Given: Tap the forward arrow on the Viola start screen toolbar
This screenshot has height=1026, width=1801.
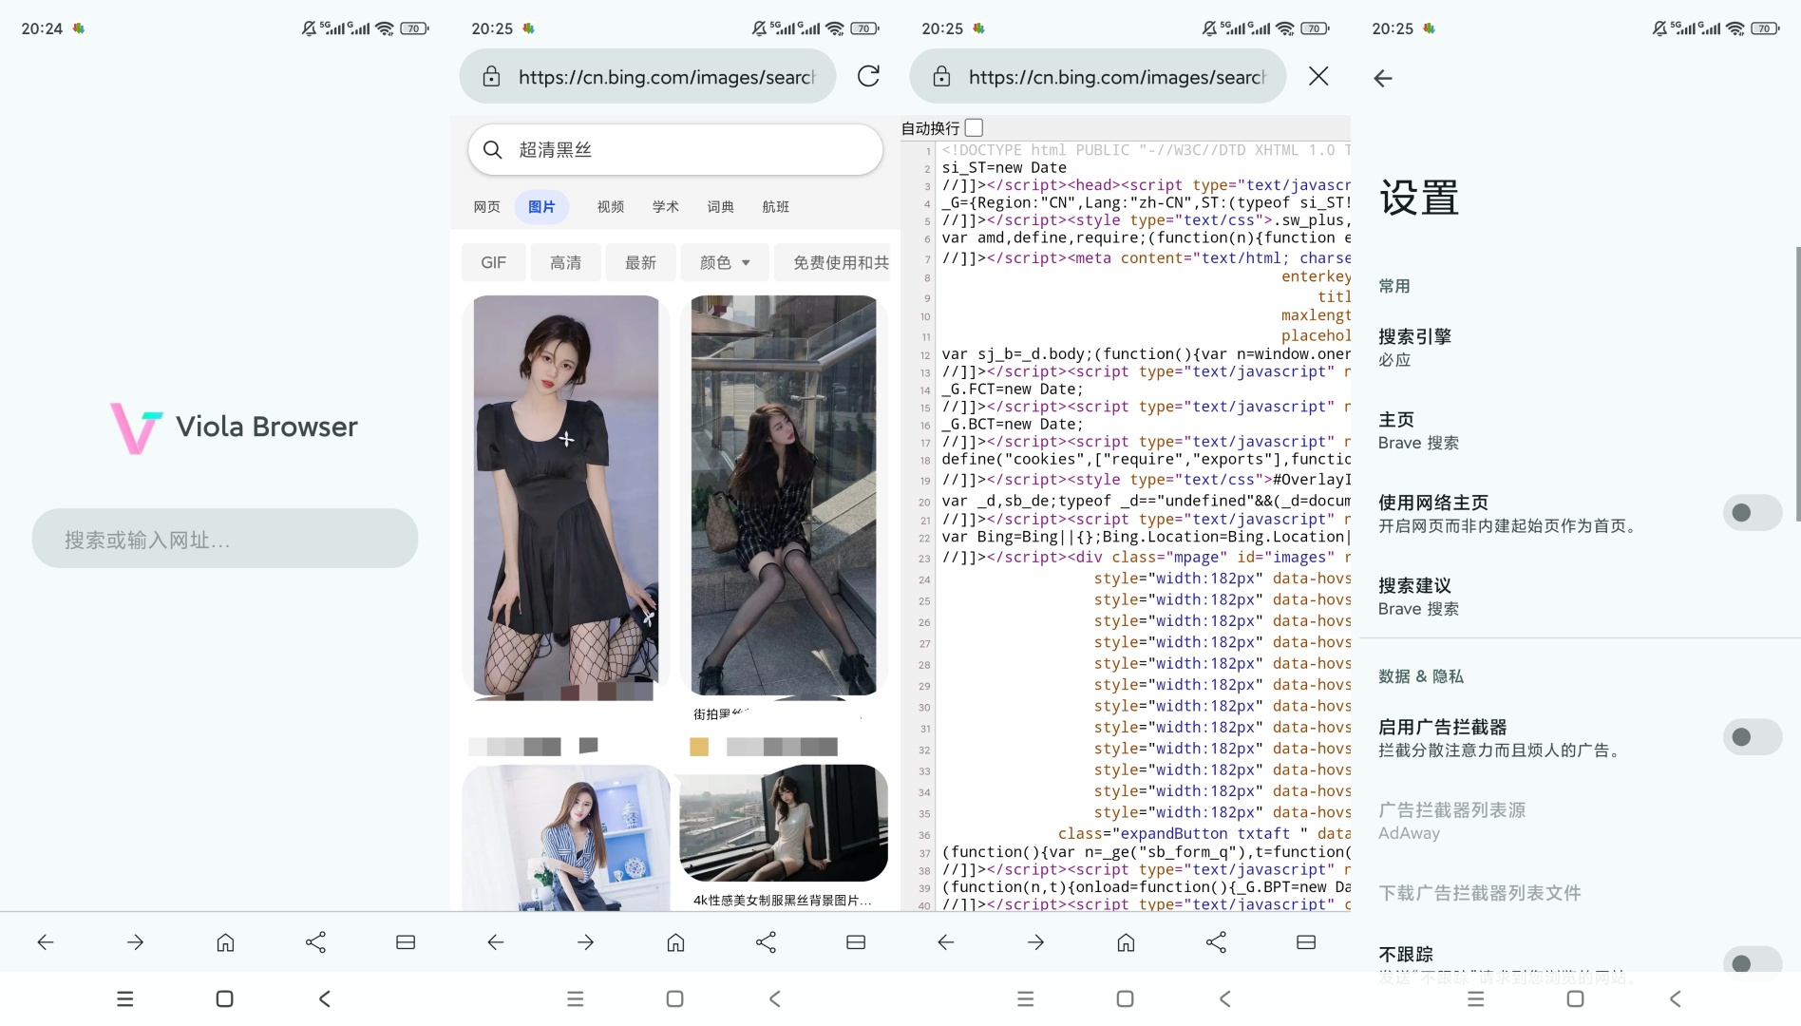Looking at the screenshot, I should [135, 942].
